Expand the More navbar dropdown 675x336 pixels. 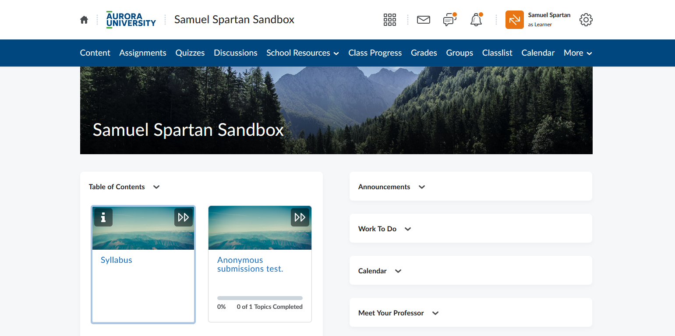578,53
